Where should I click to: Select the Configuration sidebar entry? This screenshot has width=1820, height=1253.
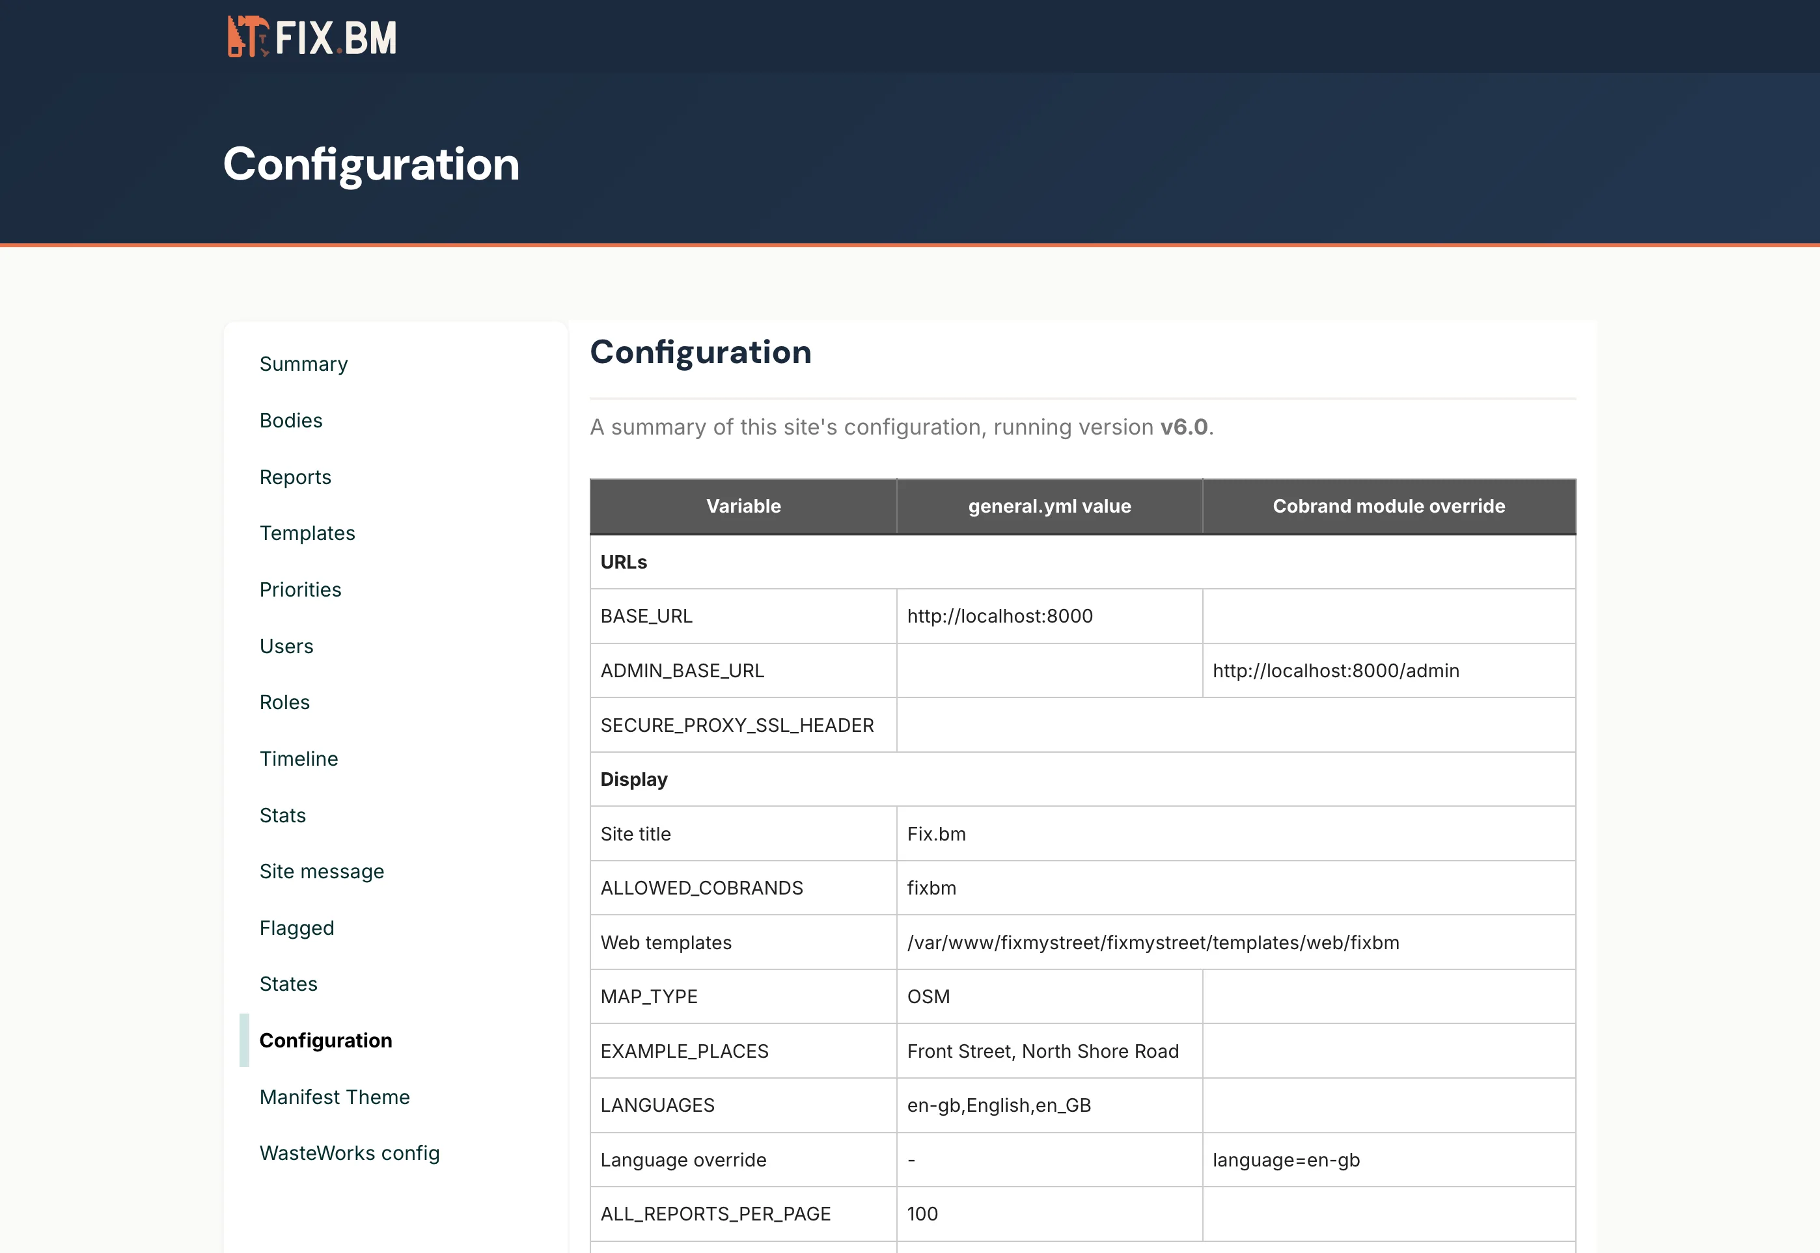326,1040
